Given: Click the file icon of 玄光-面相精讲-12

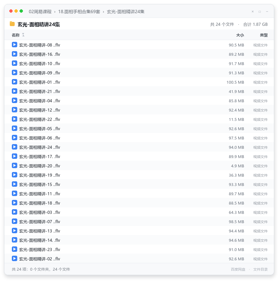Looking at the screenshot, I should [14, 110].
